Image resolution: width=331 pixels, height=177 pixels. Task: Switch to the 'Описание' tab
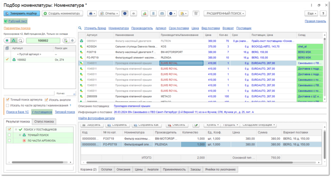click(x=123, y=169)
